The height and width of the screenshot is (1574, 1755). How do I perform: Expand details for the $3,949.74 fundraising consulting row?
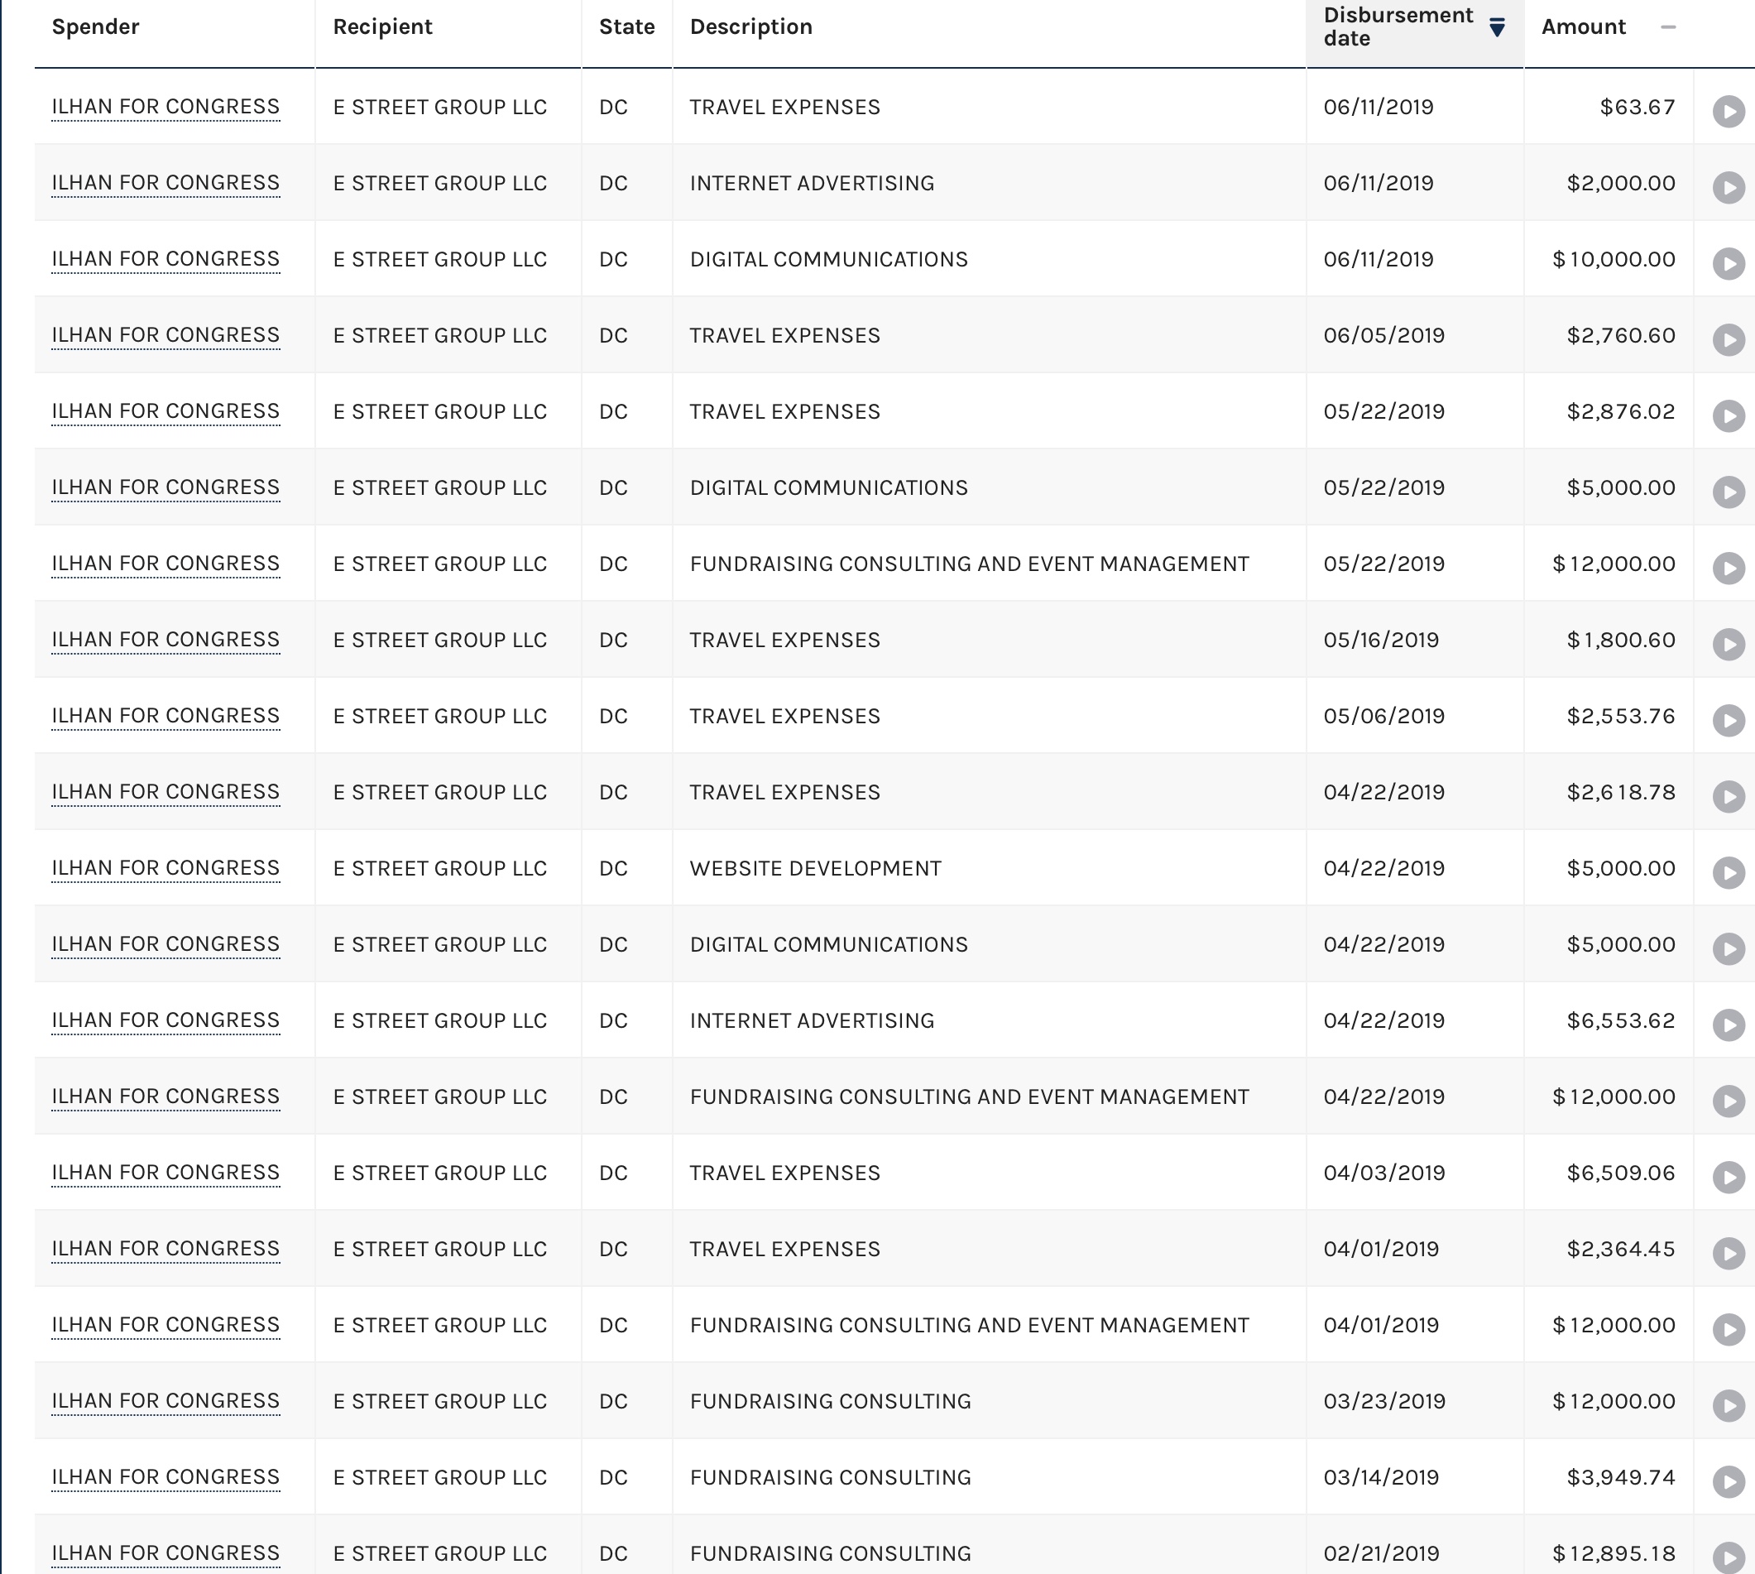coord(1729,1481)
